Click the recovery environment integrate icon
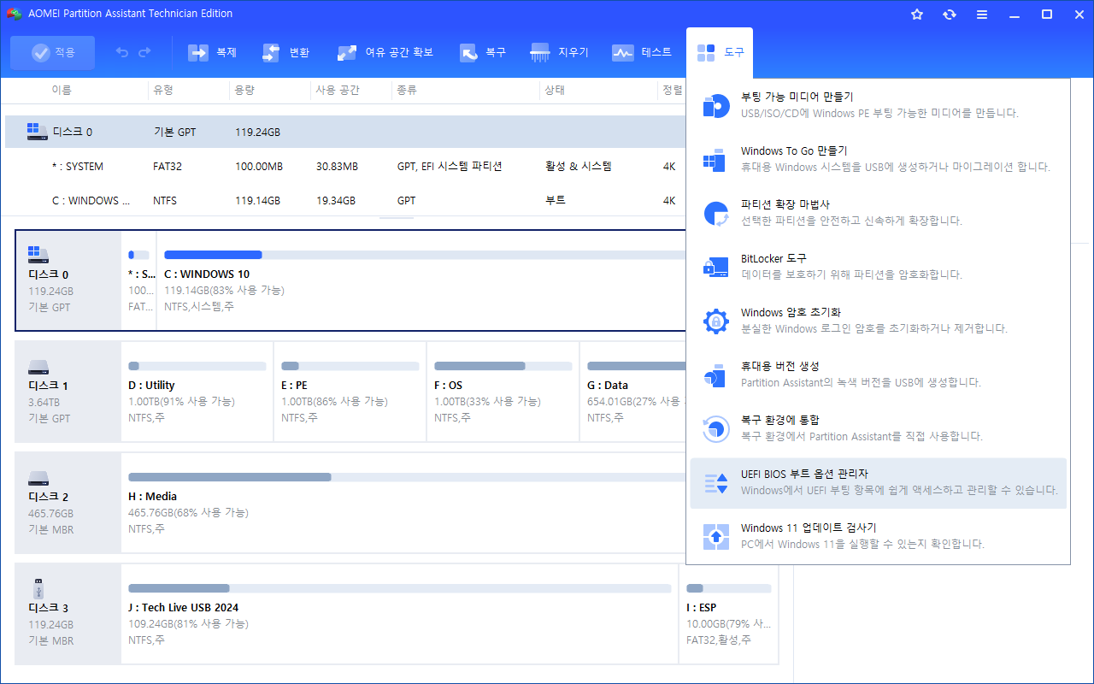 (715, 429)
